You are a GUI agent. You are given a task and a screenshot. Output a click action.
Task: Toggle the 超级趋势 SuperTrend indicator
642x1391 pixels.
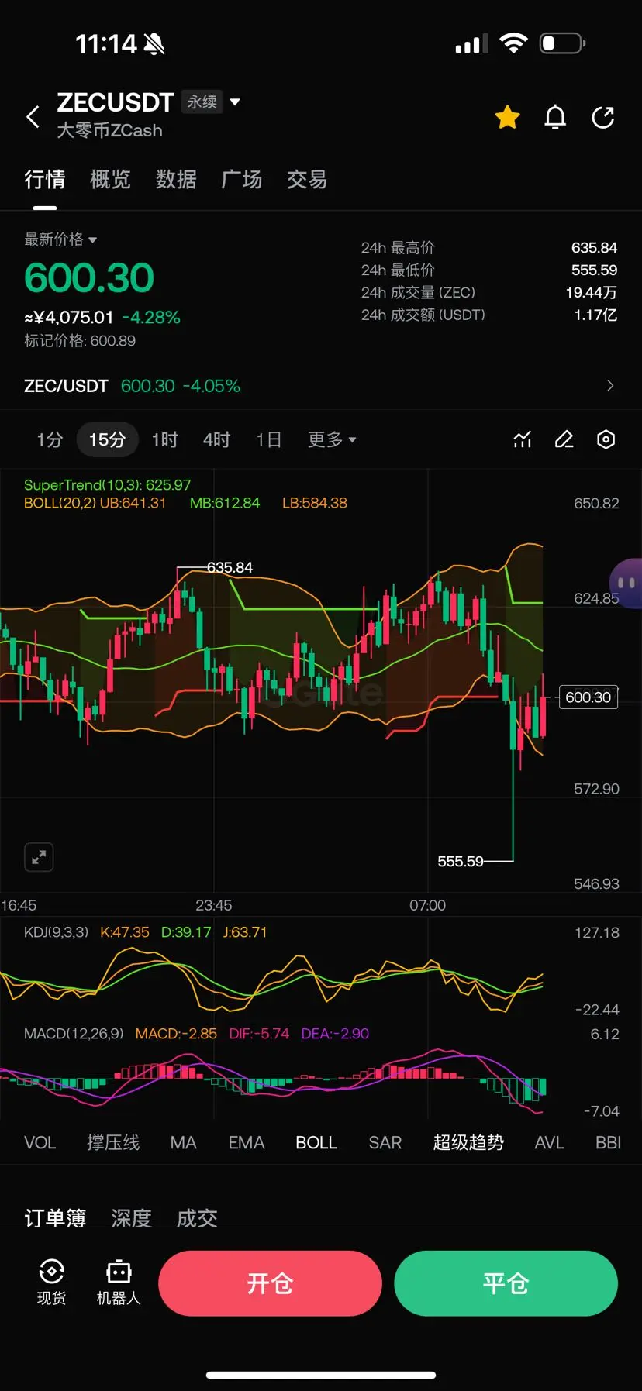pos(468,1142)
